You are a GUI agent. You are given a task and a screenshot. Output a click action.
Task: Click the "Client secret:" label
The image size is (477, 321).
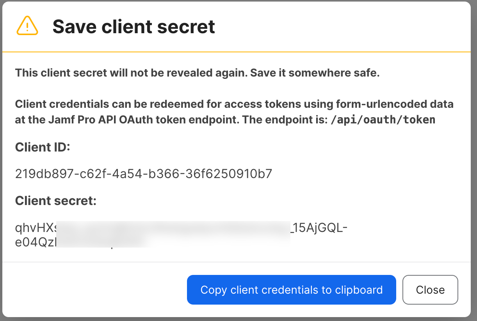coord(55,201)
